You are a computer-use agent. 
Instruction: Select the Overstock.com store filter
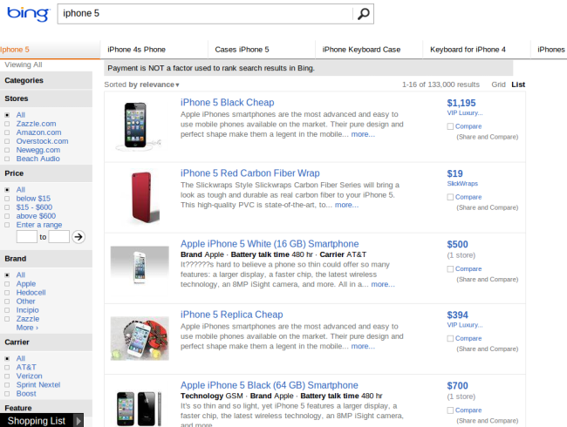pos(42,141)
